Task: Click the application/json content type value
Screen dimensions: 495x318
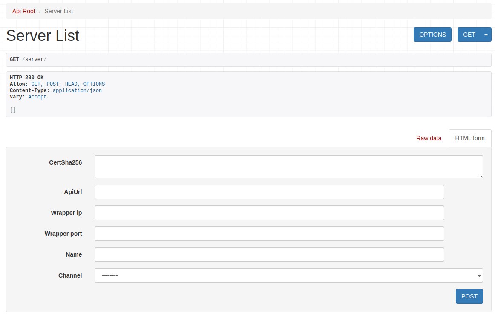Action: 77,90
